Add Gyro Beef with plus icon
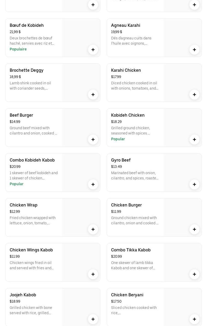Image resolution: width=212 pixels, height=326 pixels. click(x=194, y=184)
